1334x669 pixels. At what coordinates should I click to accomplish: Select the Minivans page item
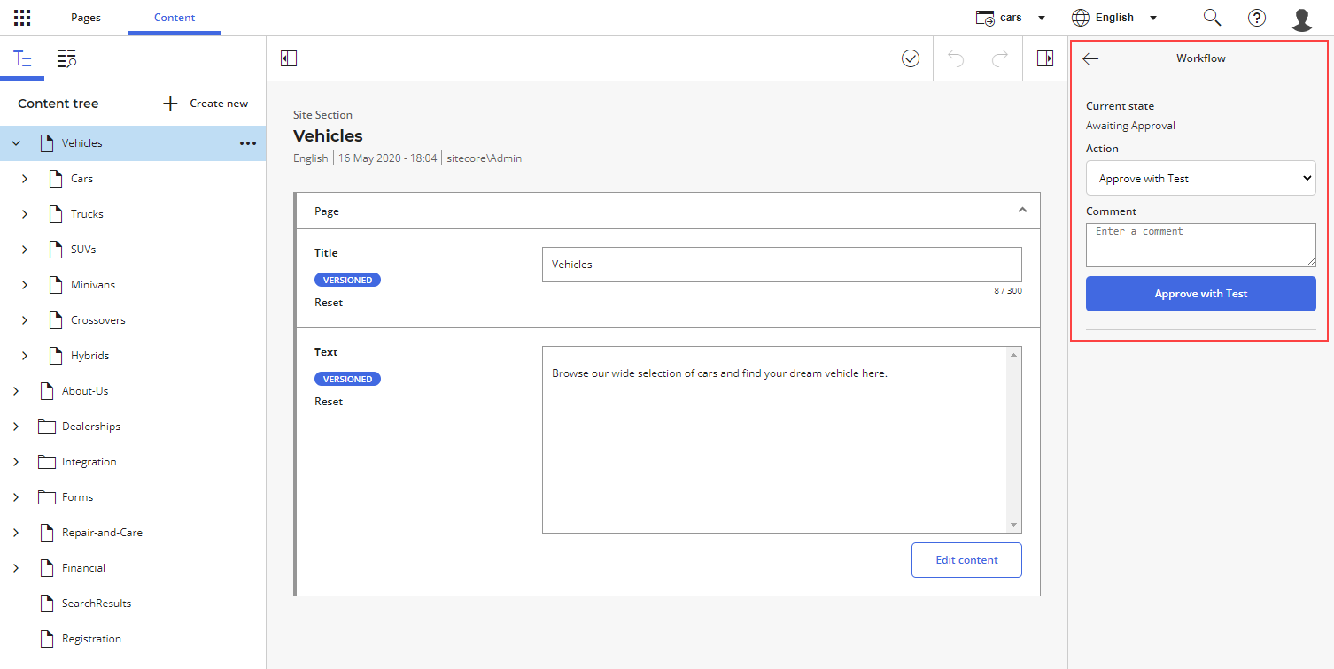pyautogui.click(x=92, y=285)
